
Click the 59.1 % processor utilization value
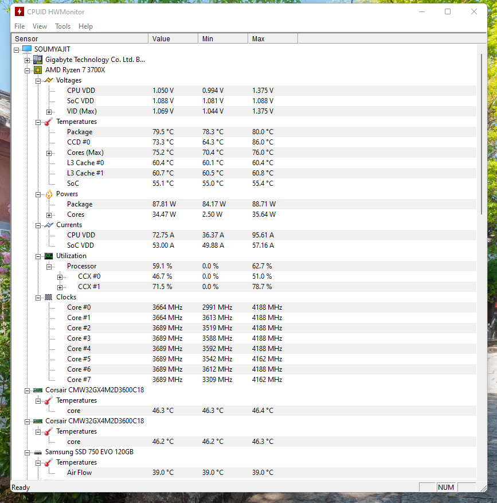point(162,266)
